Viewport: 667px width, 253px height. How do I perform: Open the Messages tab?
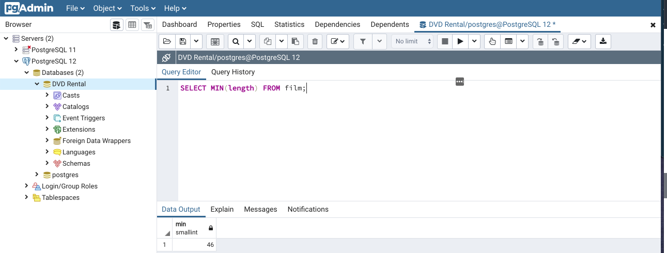pyautogui.click(x=260, y=209)
